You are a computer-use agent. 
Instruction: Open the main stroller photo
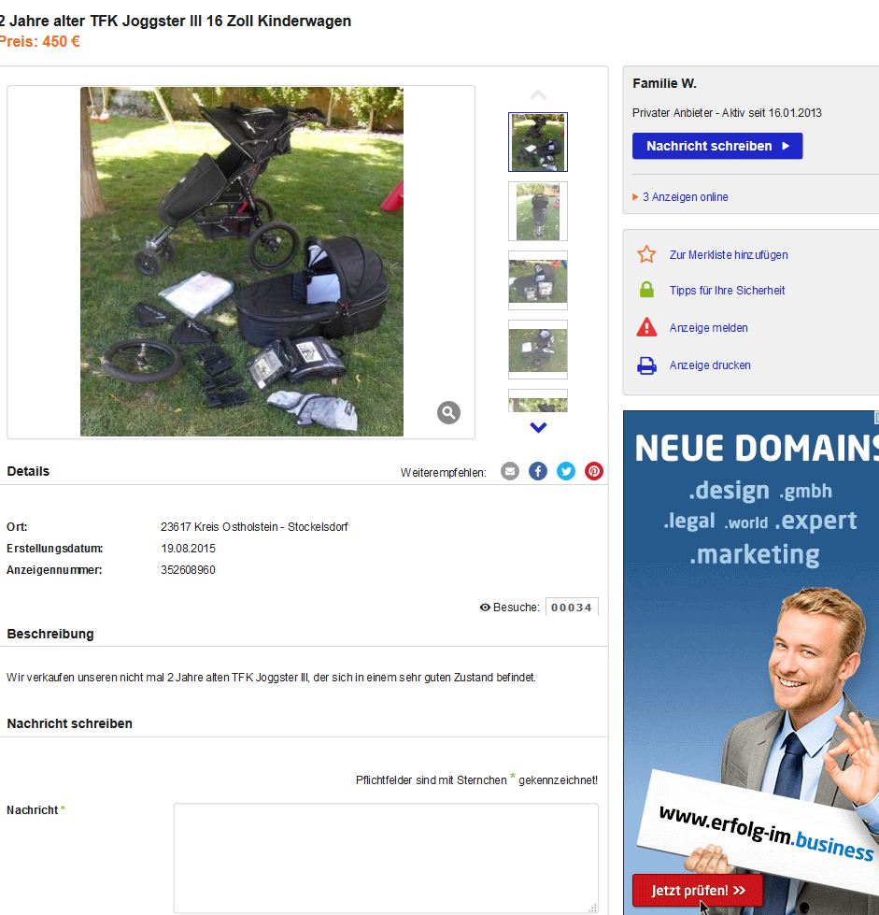(242, 262)
